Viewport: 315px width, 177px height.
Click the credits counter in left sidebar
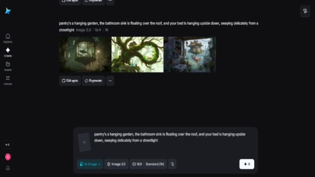(8, 144)
